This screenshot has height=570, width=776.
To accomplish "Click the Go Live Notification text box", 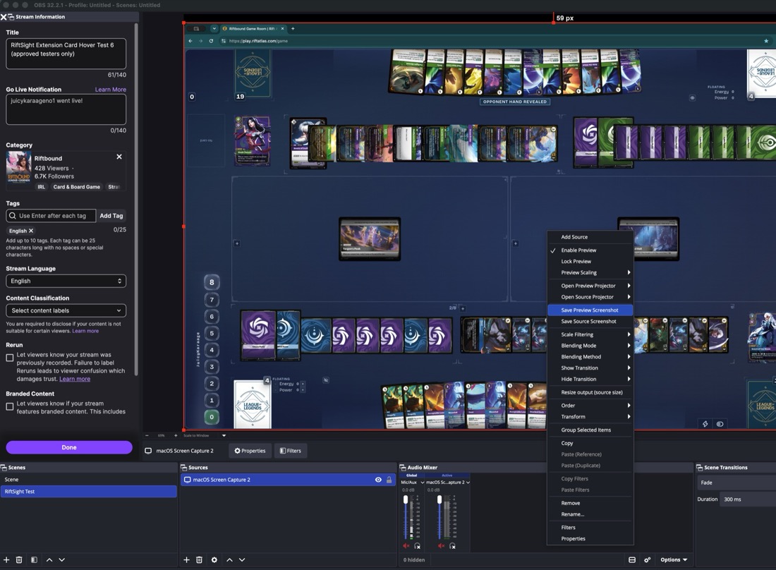I will [66, 109].
